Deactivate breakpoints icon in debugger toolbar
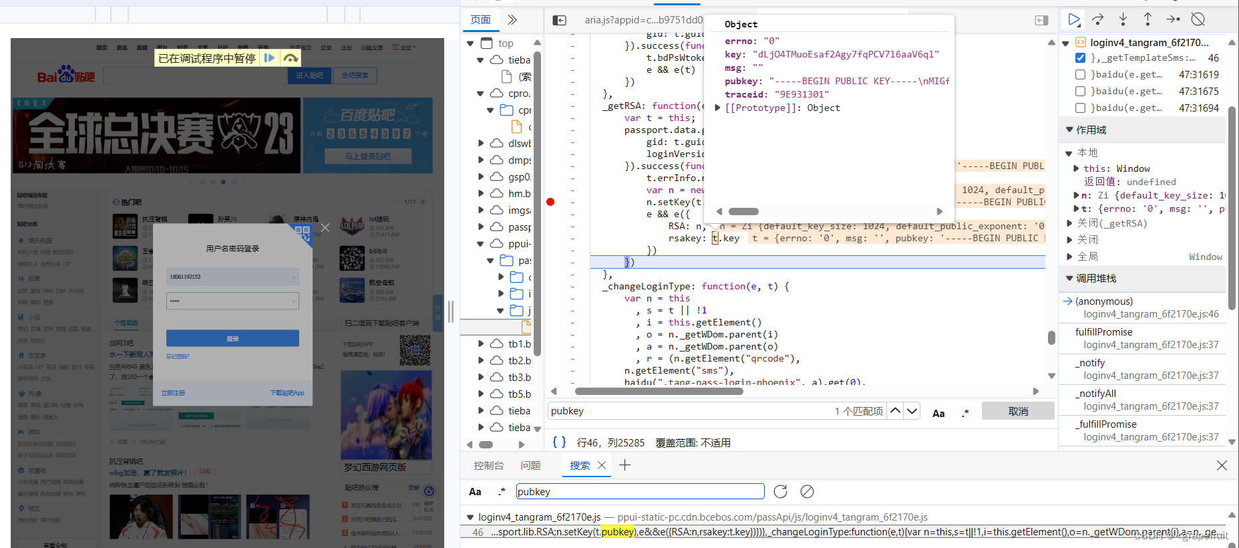This screenshot has width=1239, height=548. tap(1198, 19)
